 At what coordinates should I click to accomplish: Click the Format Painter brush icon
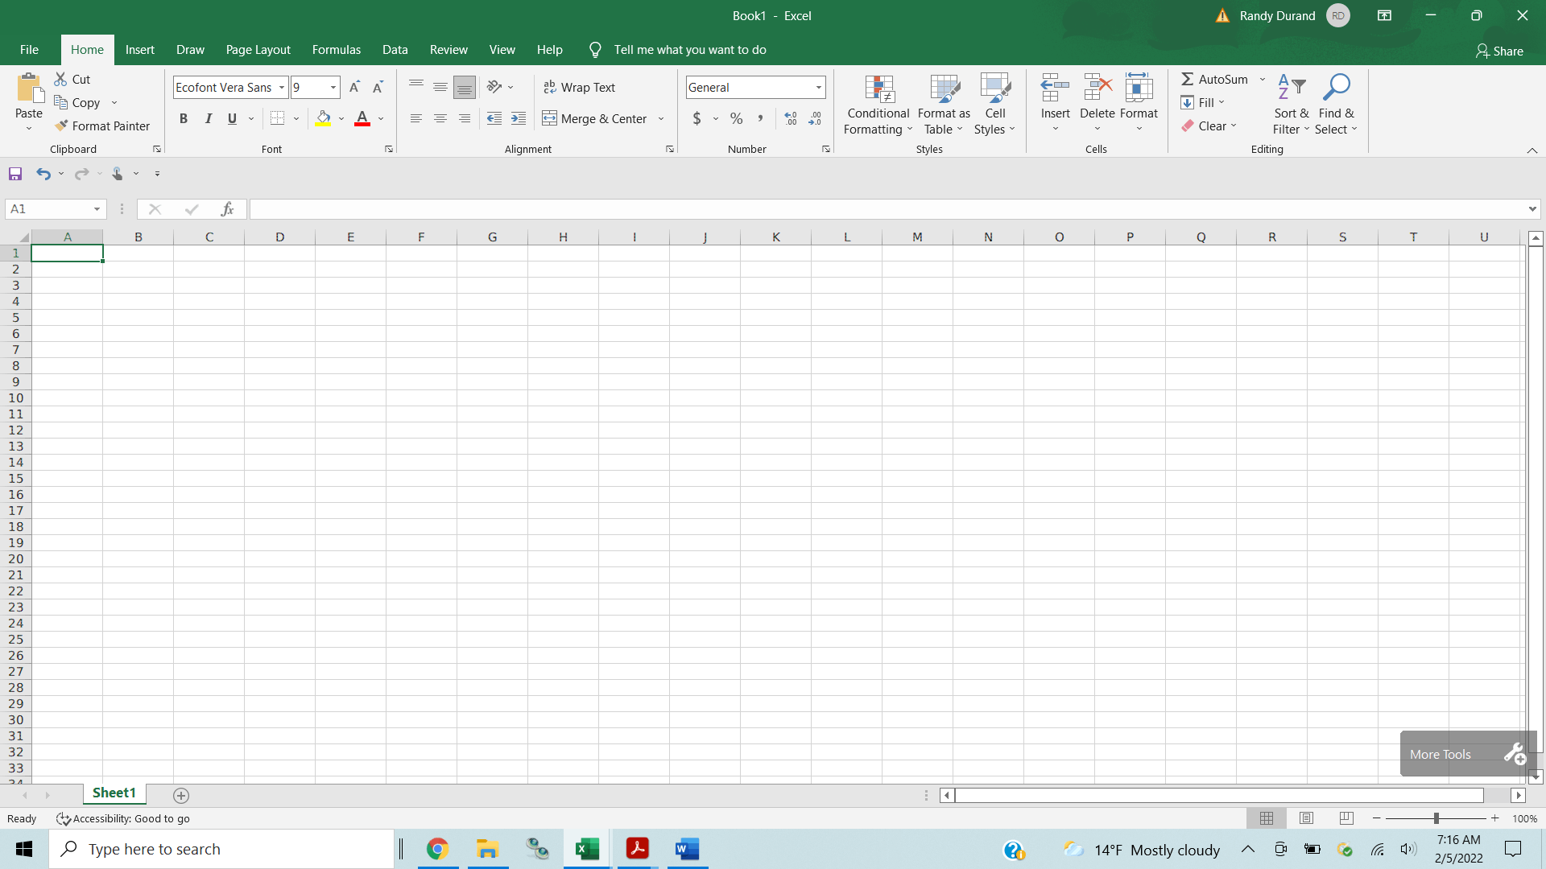click(61, 126)
